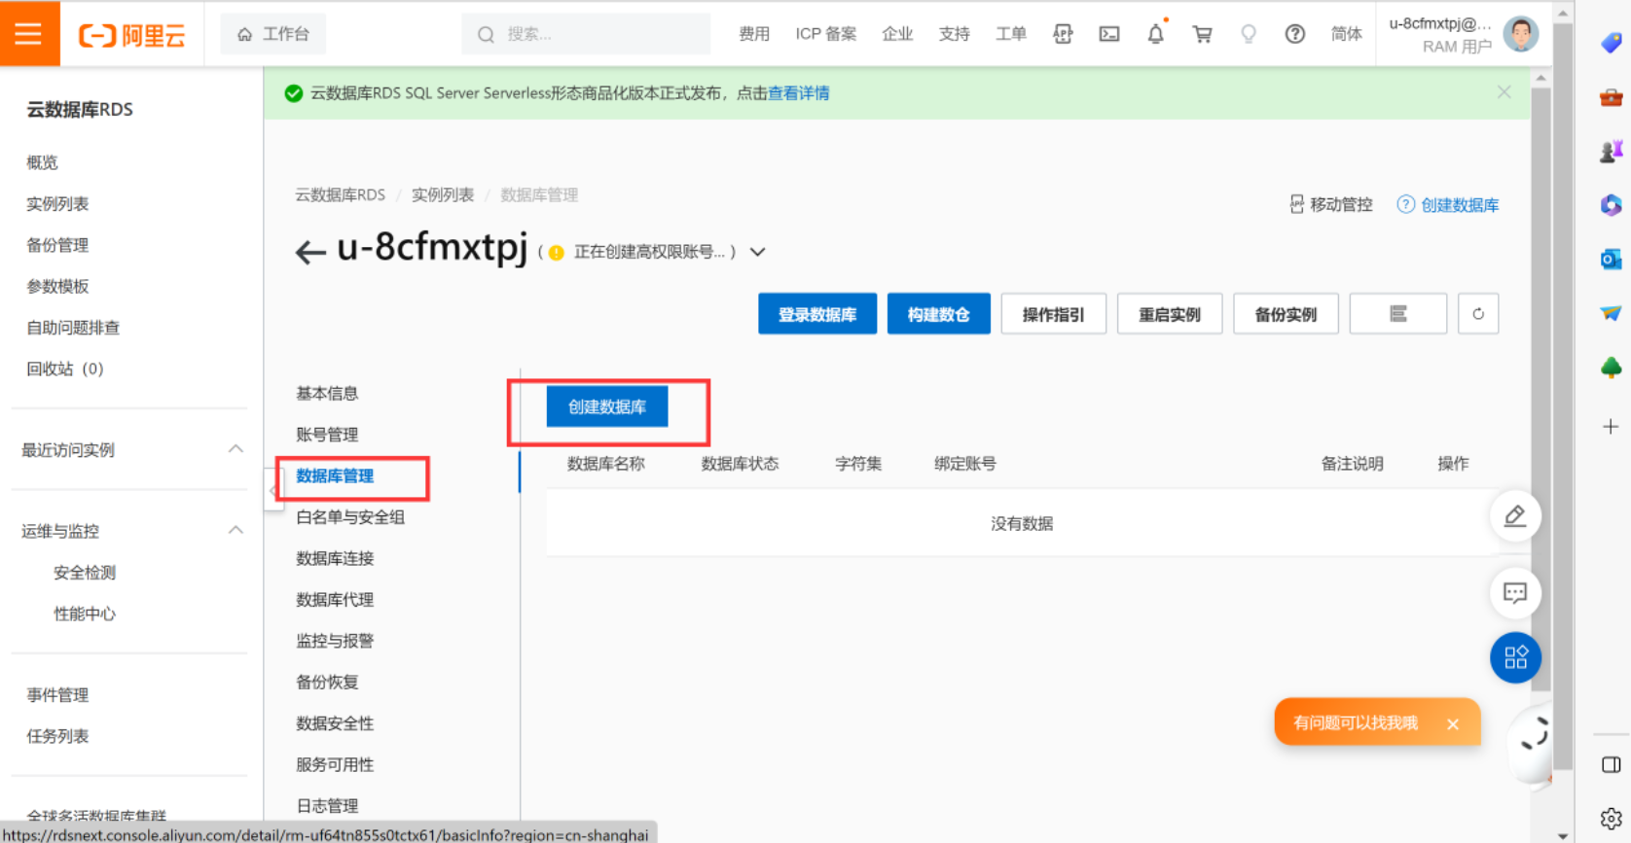1631x843 pixels.
Task: Dismiss the green announcement banner
Action: 1504,92
